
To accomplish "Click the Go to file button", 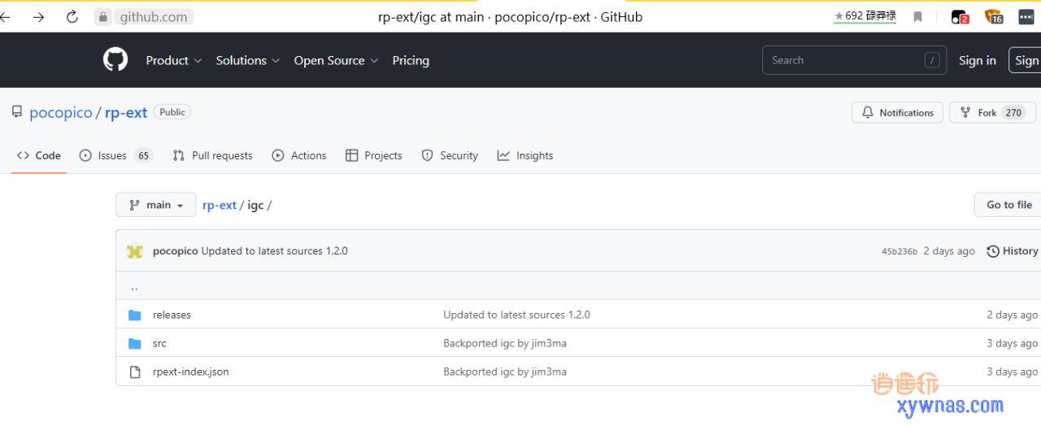I will coord(1008,205).
